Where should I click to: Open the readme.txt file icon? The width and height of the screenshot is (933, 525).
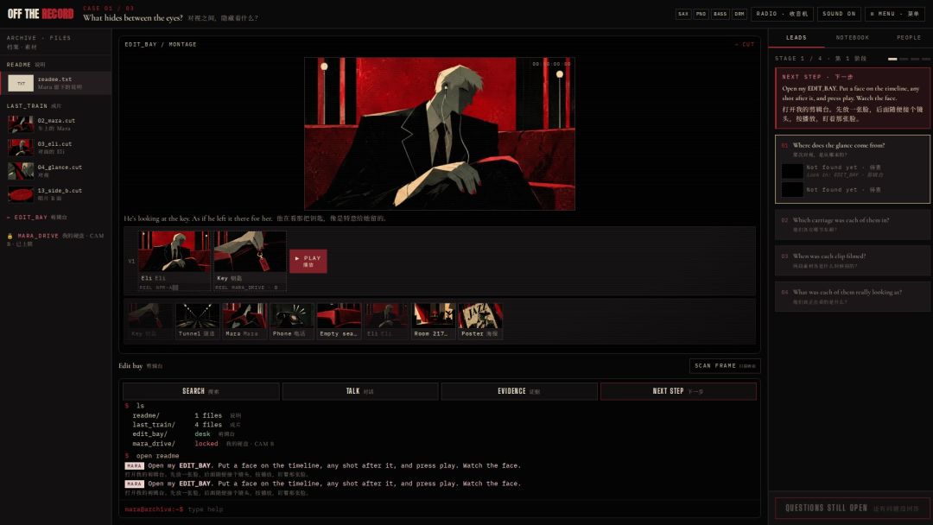pos(21,83)
